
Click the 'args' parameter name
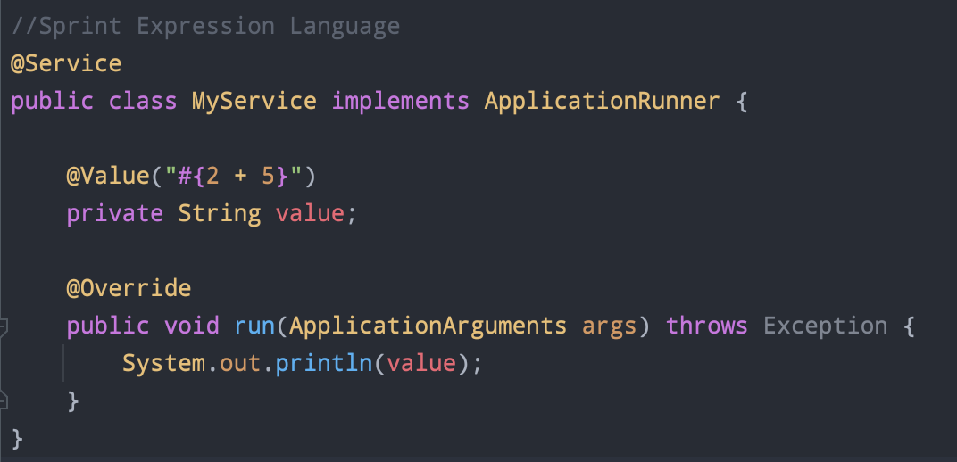609,328
